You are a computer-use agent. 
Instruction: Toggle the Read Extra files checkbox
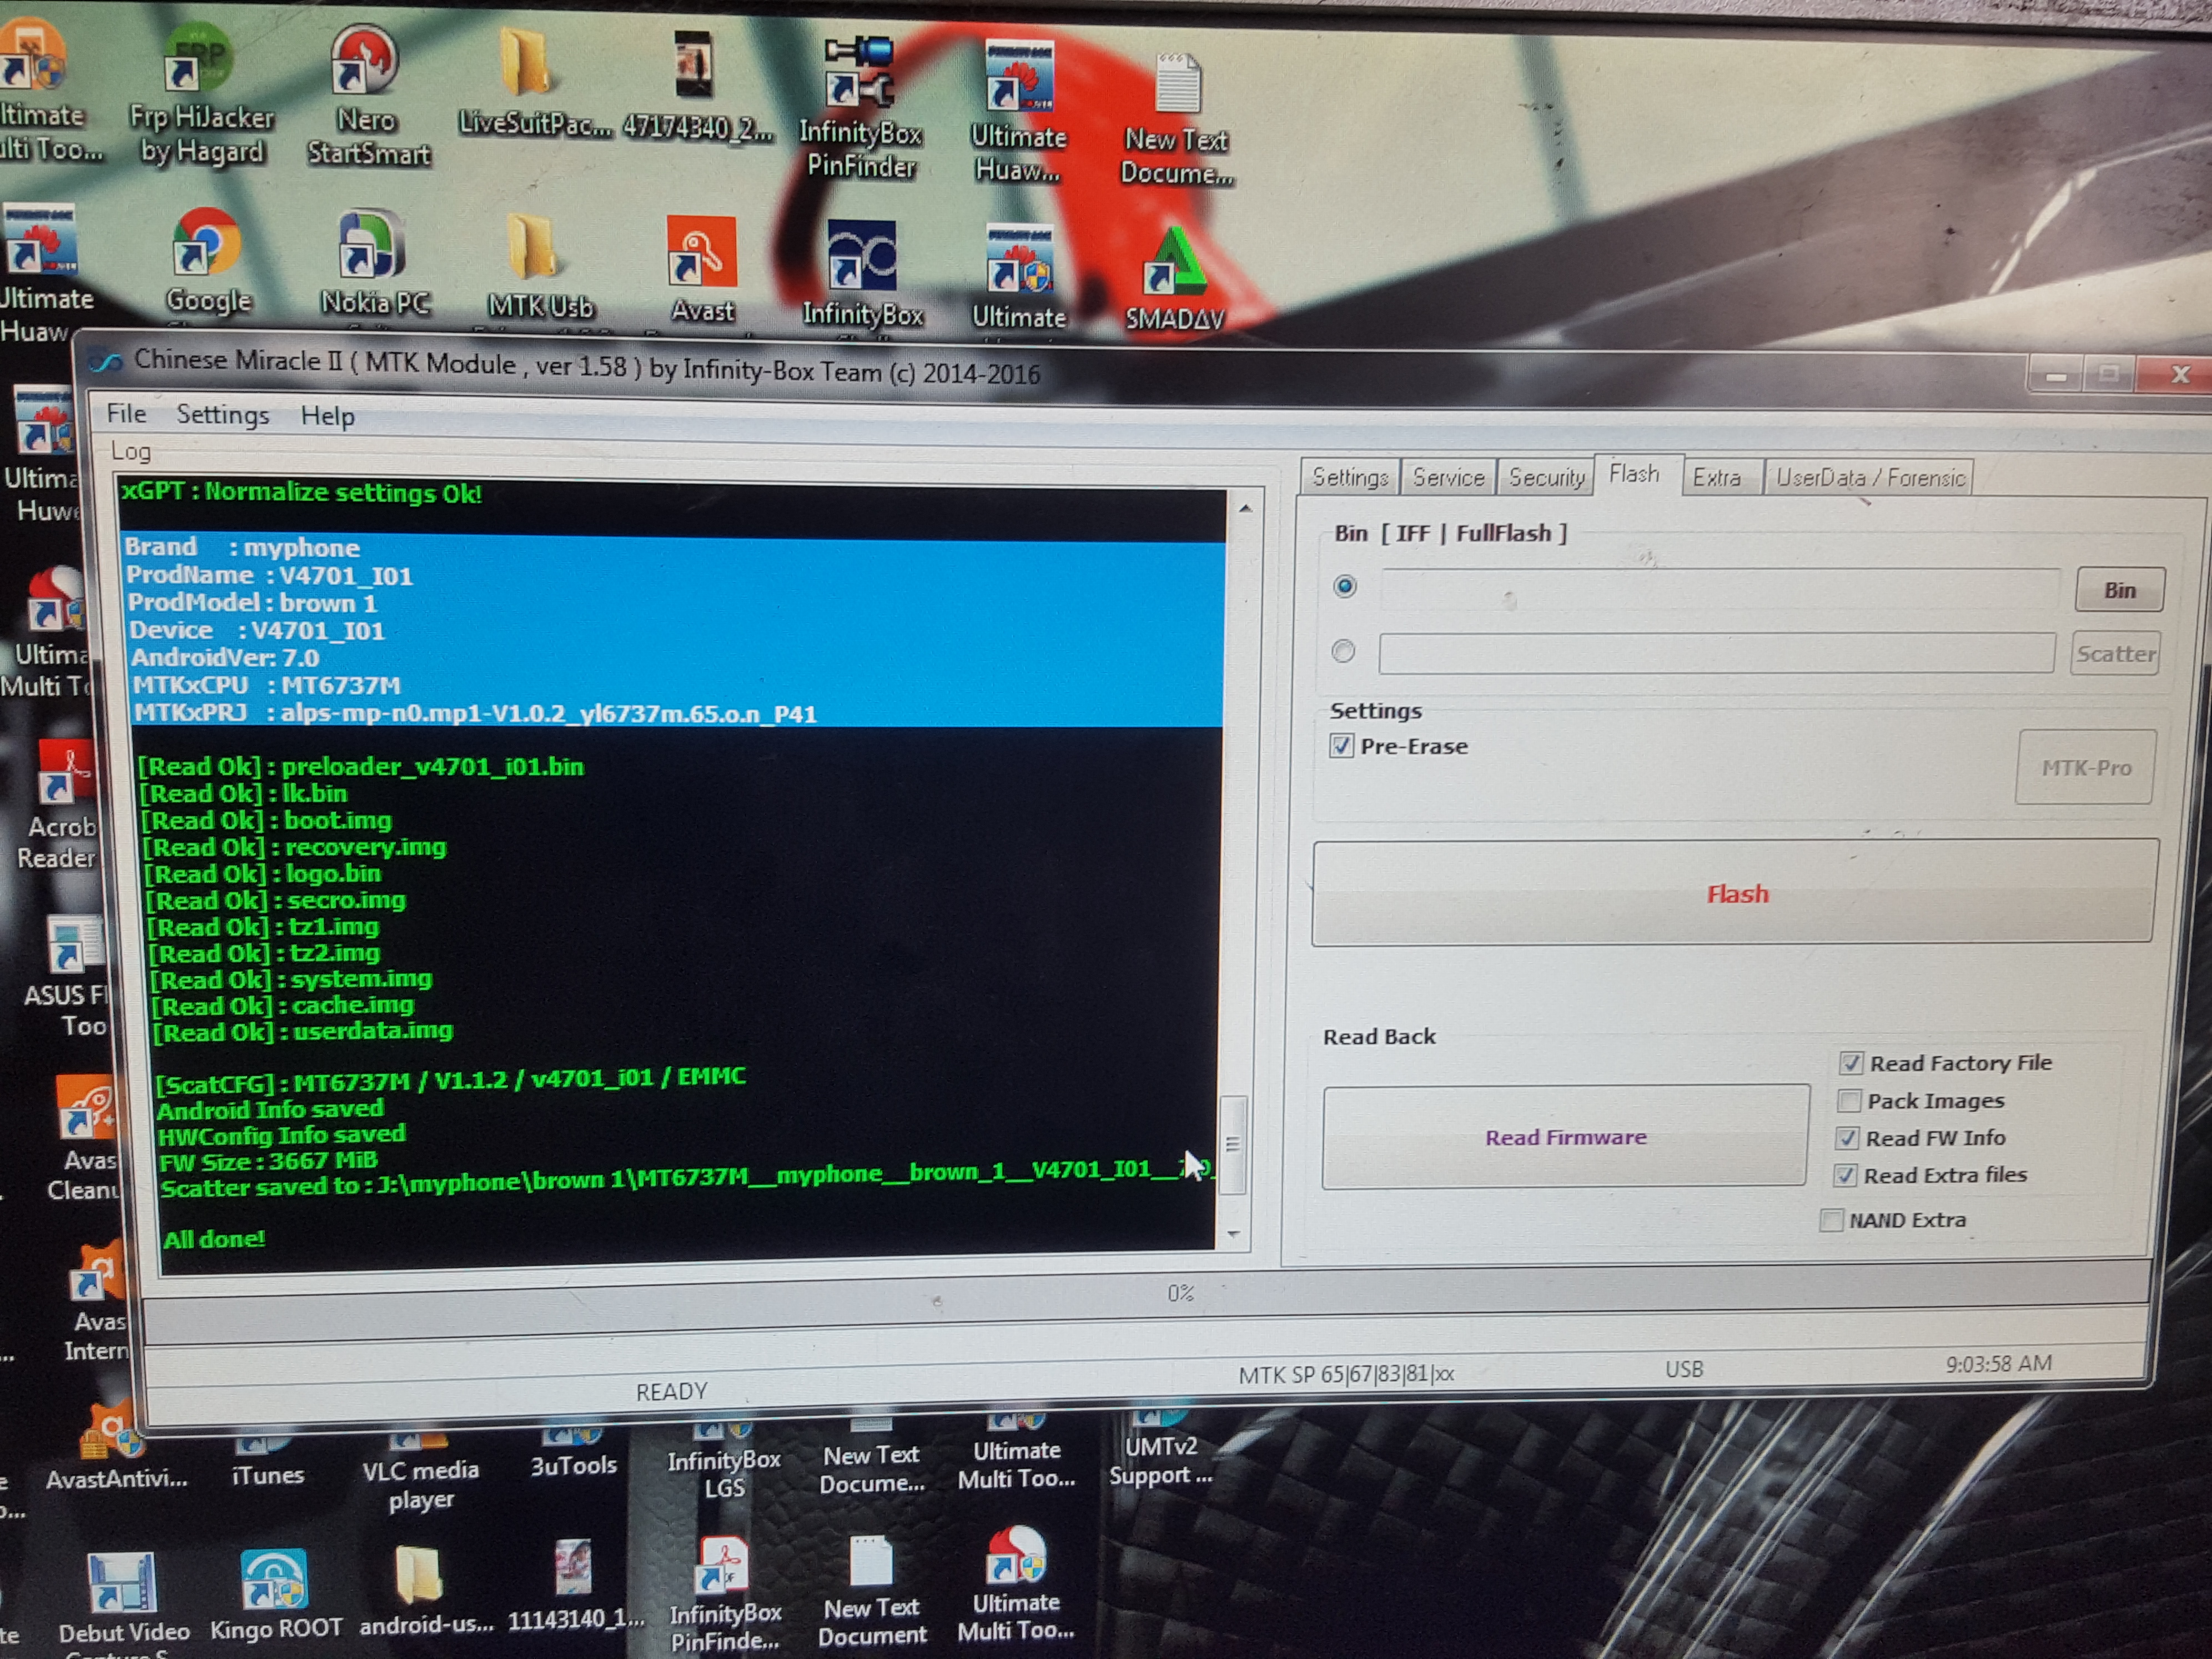pyautogui.click(x=1845, y=1176)
